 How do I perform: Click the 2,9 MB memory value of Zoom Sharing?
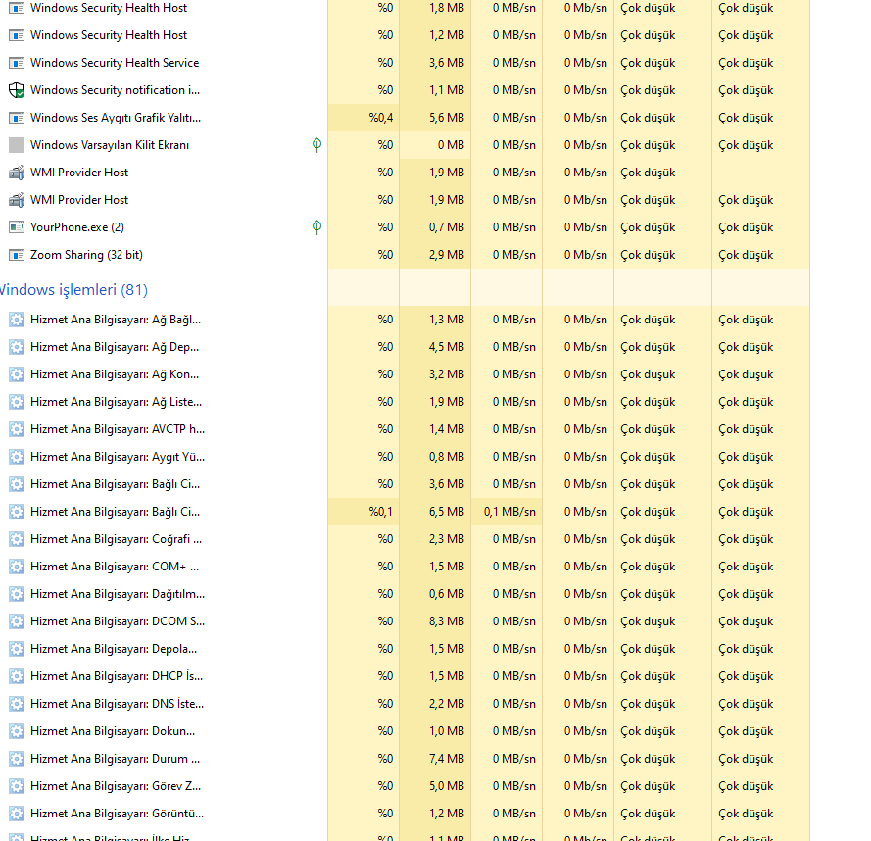(x=447, y=255)
